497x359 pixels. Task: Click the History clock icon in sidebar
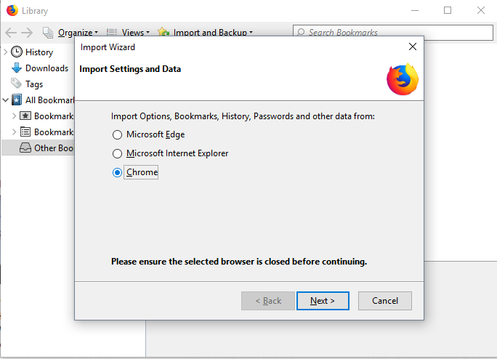click(17, 52)
